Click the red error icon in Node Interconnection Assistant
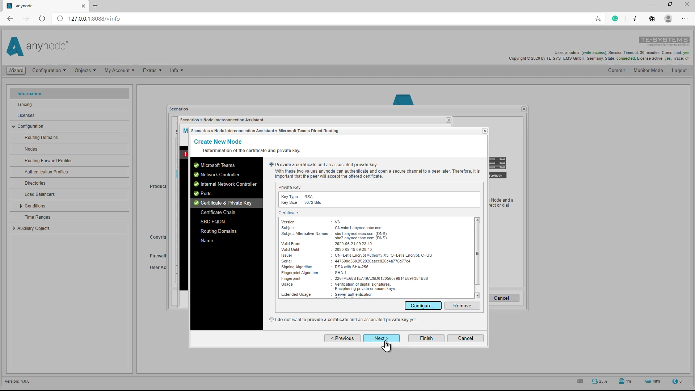The width and height of the screenshot is (695, 391). tap(185, 154)
